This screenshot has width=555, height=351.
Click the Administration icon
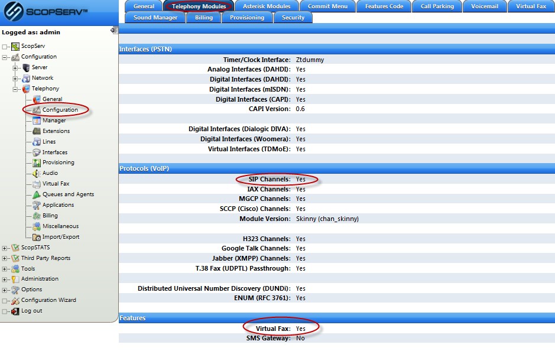tap(15, 279)
